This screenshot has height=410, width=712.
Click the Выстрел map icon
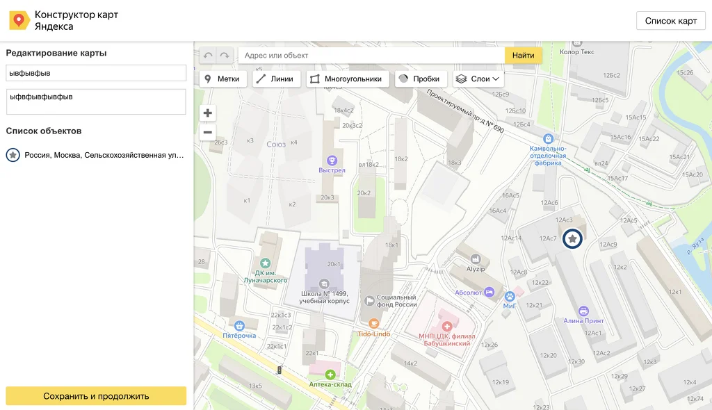click(332, 160)
